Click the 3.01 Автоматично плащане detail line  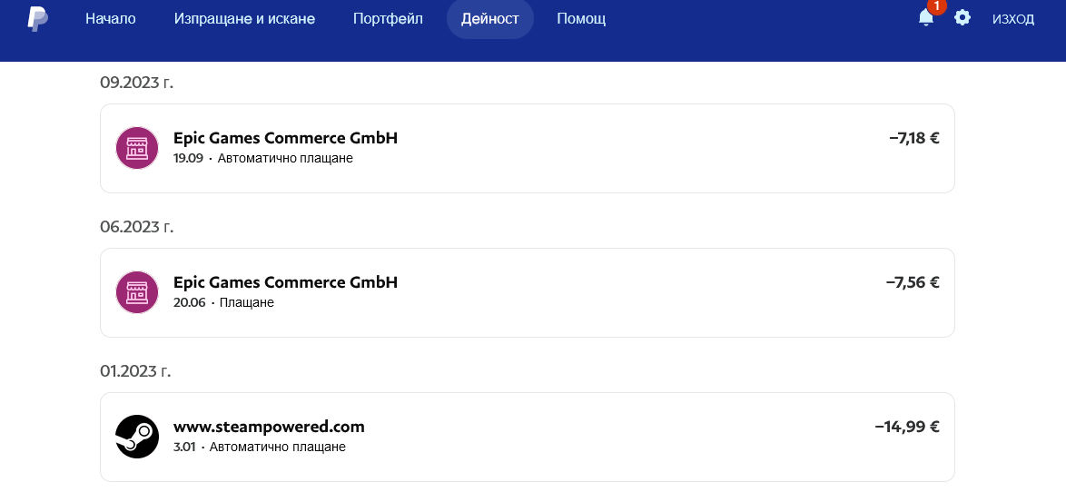260,448
